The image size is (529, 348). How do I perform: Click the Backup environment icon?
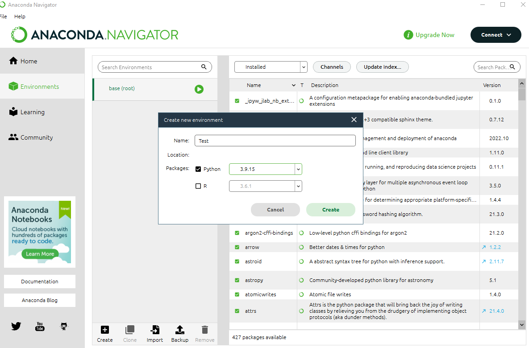pos(180,329)
